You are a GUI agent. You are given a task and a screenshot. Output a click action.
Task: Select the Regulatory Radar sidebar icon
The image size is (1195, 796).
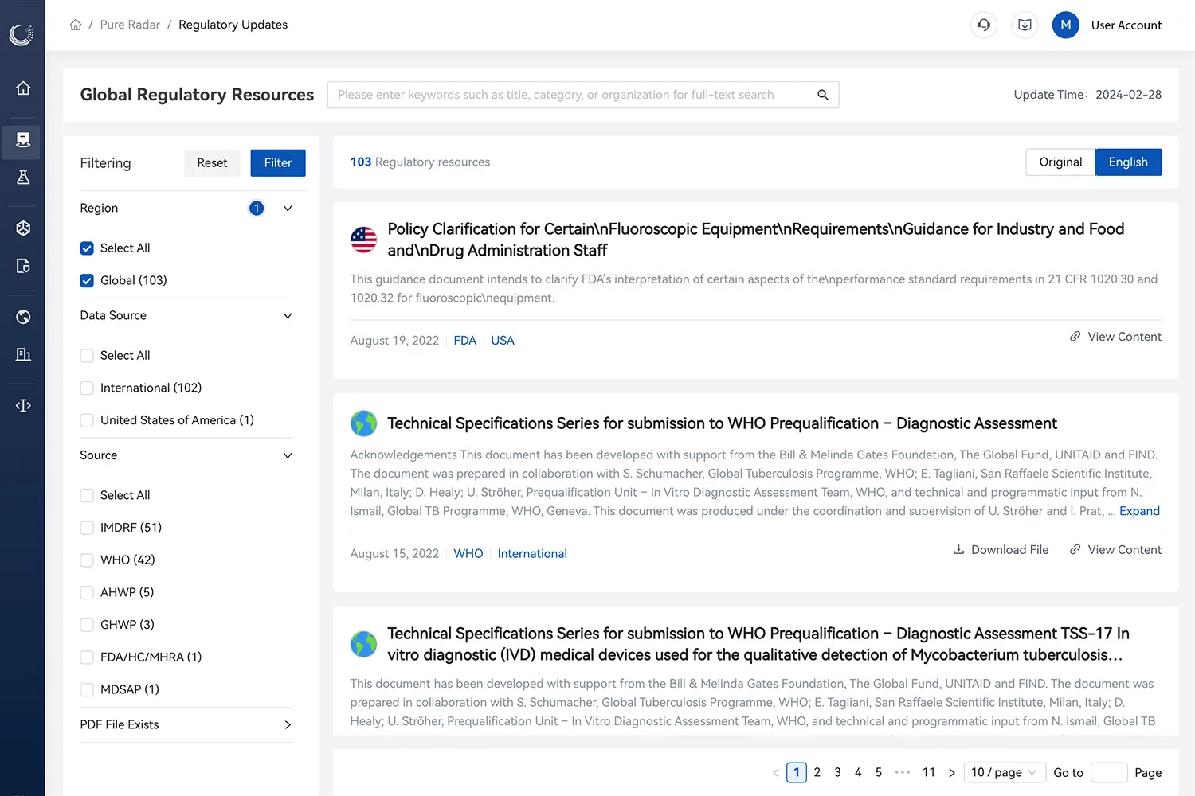(22, 142)
